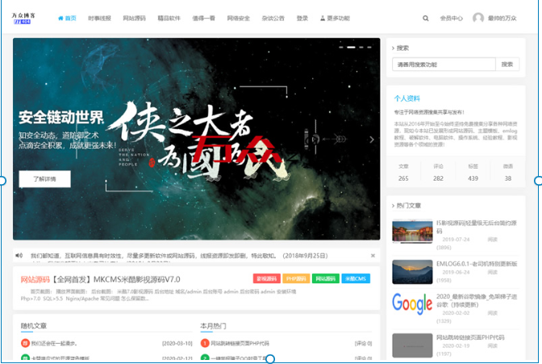Click the red 影视源码 tag

click(x=266, y=278)
